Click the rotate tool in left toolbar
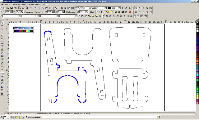 2,87
